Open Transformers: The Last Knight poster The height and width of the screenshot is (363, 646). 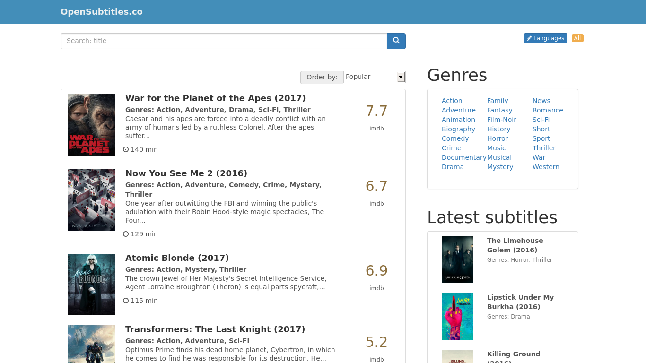click(x=92, y=344)
